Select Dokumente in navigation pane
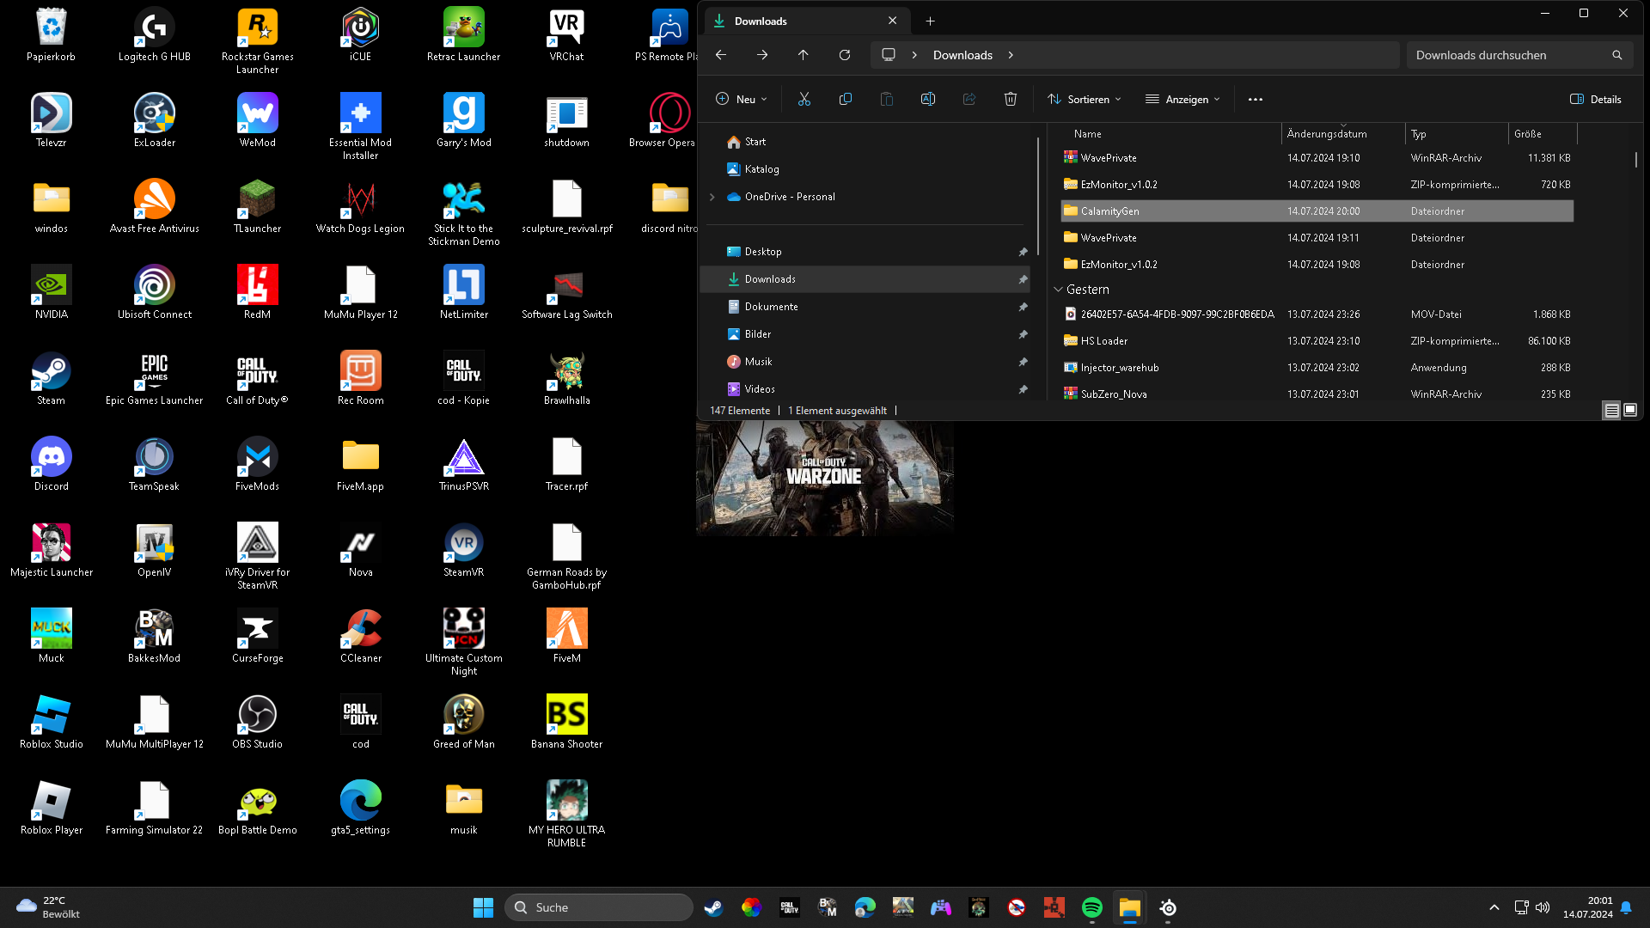The height and width of the screenshot is (928, 1650). pos(771,307)
